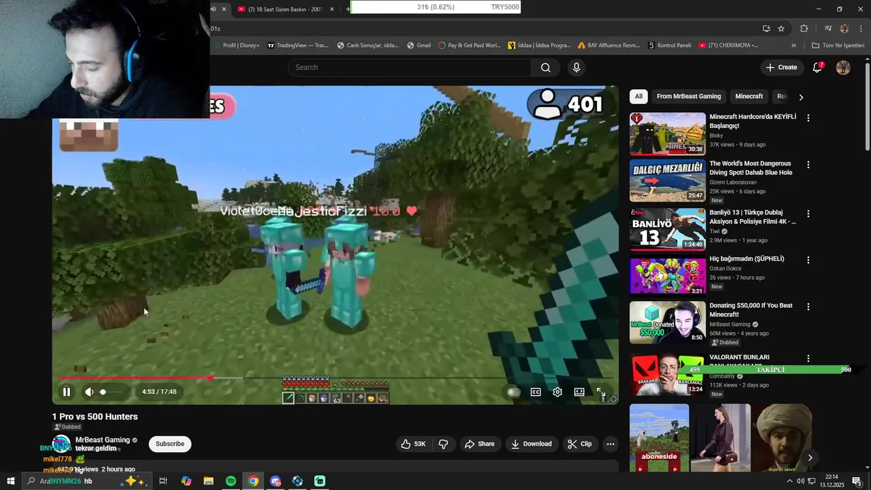Open the Windows Start menu
Viewport: 871px width, 490px height.
[10, 481]
